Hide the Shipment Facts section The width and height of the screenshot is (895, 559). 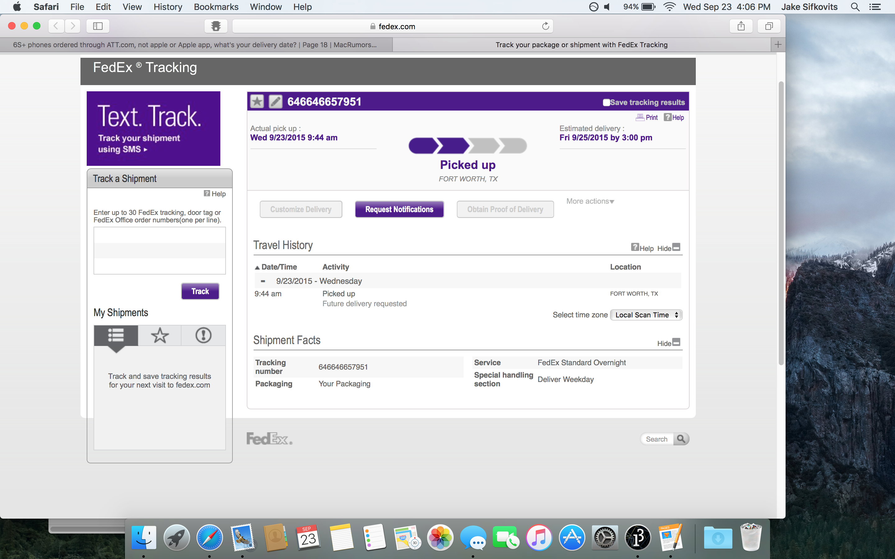pyautogui.click(x=669, y=343)
